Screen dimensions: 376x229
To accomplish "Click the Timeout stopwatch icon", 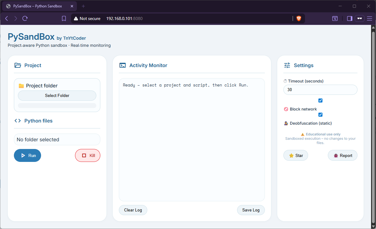I will coord(285,81).
